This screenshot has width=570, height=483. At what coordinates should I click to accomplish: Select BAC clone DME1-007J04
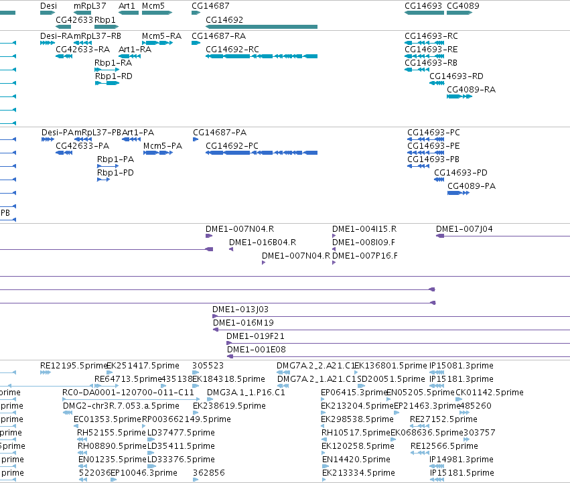464,229
